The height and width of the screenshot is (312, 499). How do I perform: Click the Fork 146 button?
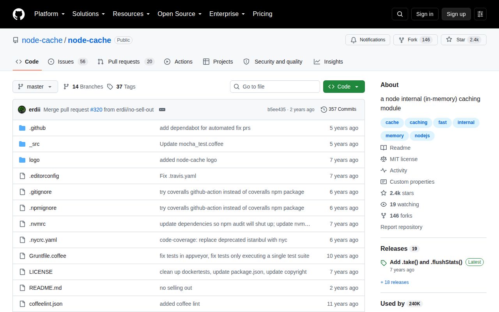click(x=416, y=40)
